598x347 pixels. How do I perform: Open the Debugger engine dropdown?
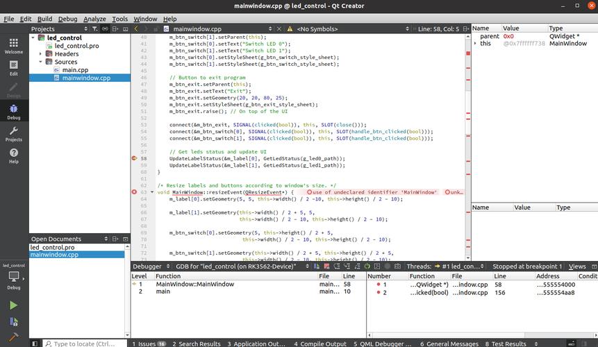click(150, 266)
